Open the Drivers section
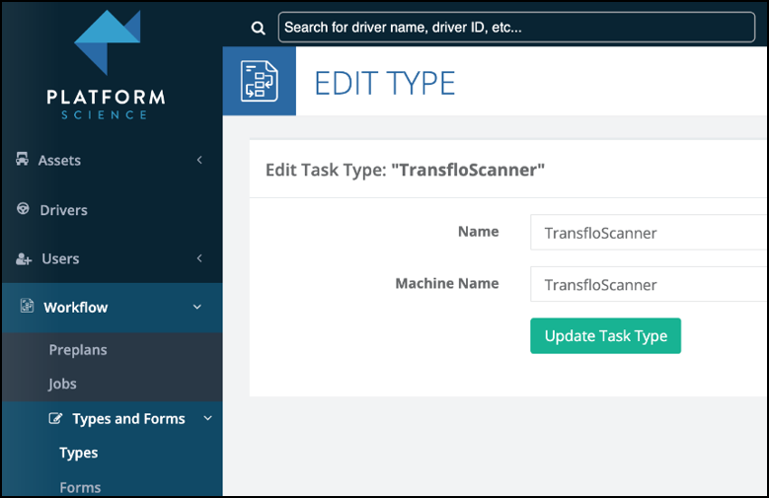Screen dimensions: 769x498 [64, 210]
